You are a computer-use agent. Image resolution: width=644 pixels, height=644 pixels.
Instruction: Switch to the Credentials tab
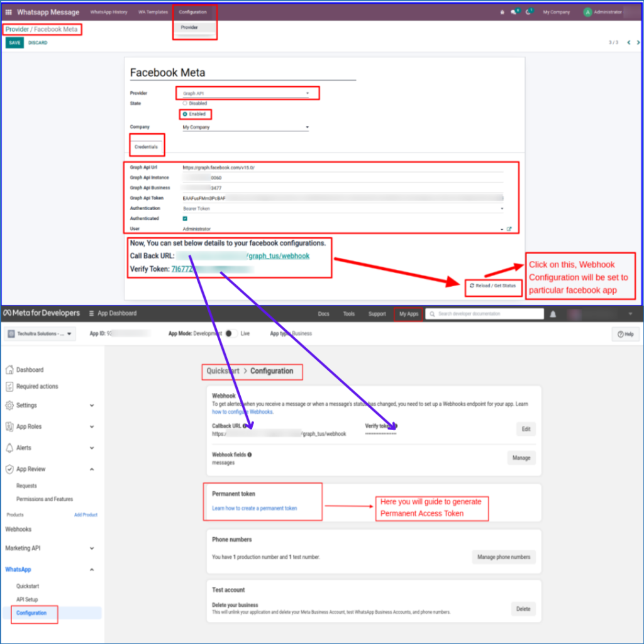(146, 147)
